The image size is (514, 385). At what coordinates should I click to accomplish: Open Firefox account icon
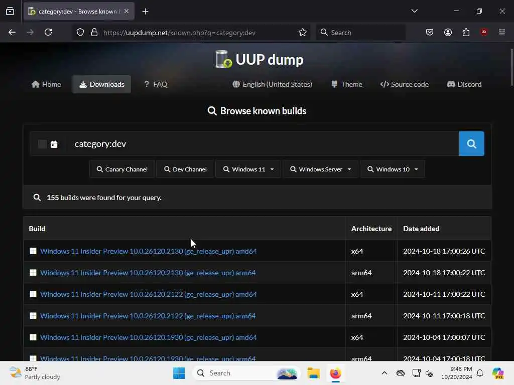click(x=448, y=32)
